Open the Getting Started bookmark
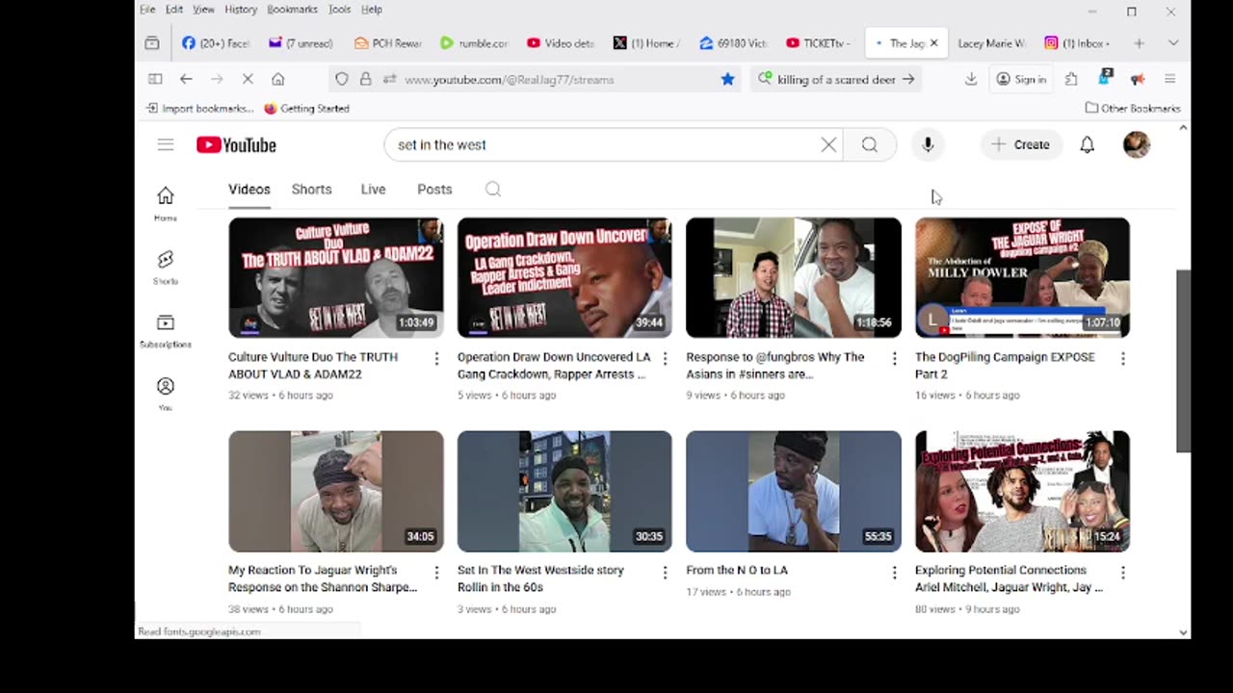The width and height of the screenshot is (1233, 693). [306, 109]
